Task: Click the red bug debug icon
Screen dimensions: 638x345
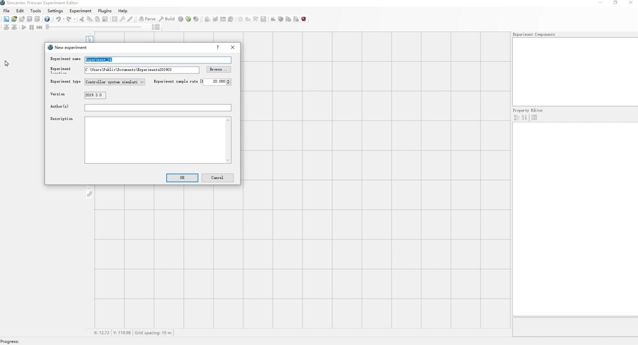Action: point(304,19)
